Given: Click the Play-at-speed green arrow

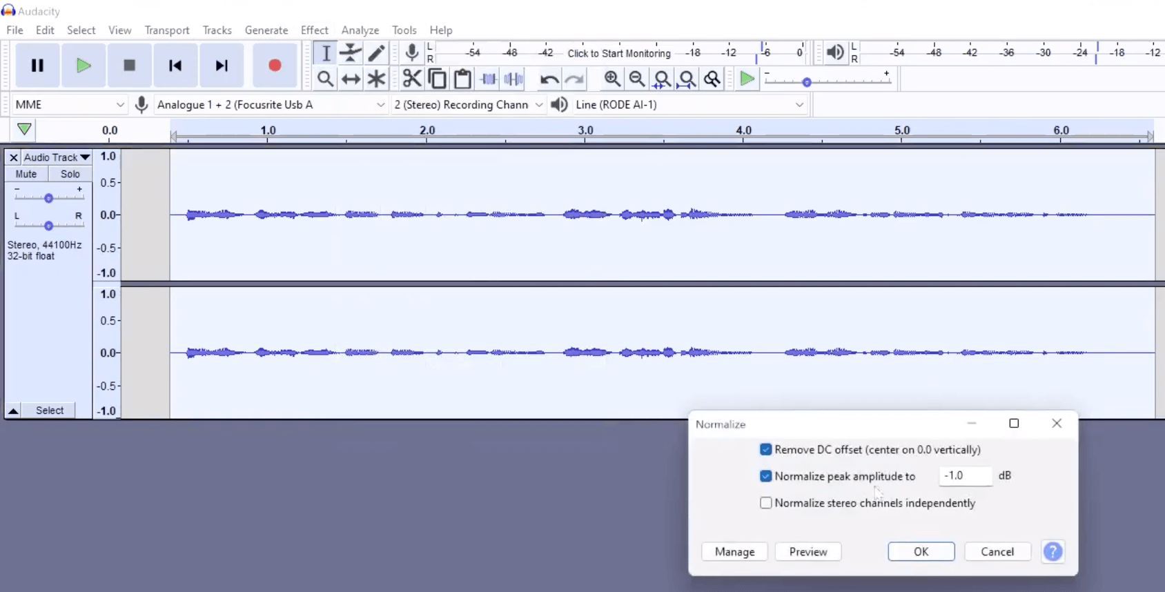Looking at the screenshot, I should coord(747,79).
